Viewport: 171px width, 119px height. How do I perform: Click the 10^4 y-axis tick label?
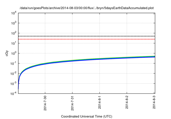14,13
